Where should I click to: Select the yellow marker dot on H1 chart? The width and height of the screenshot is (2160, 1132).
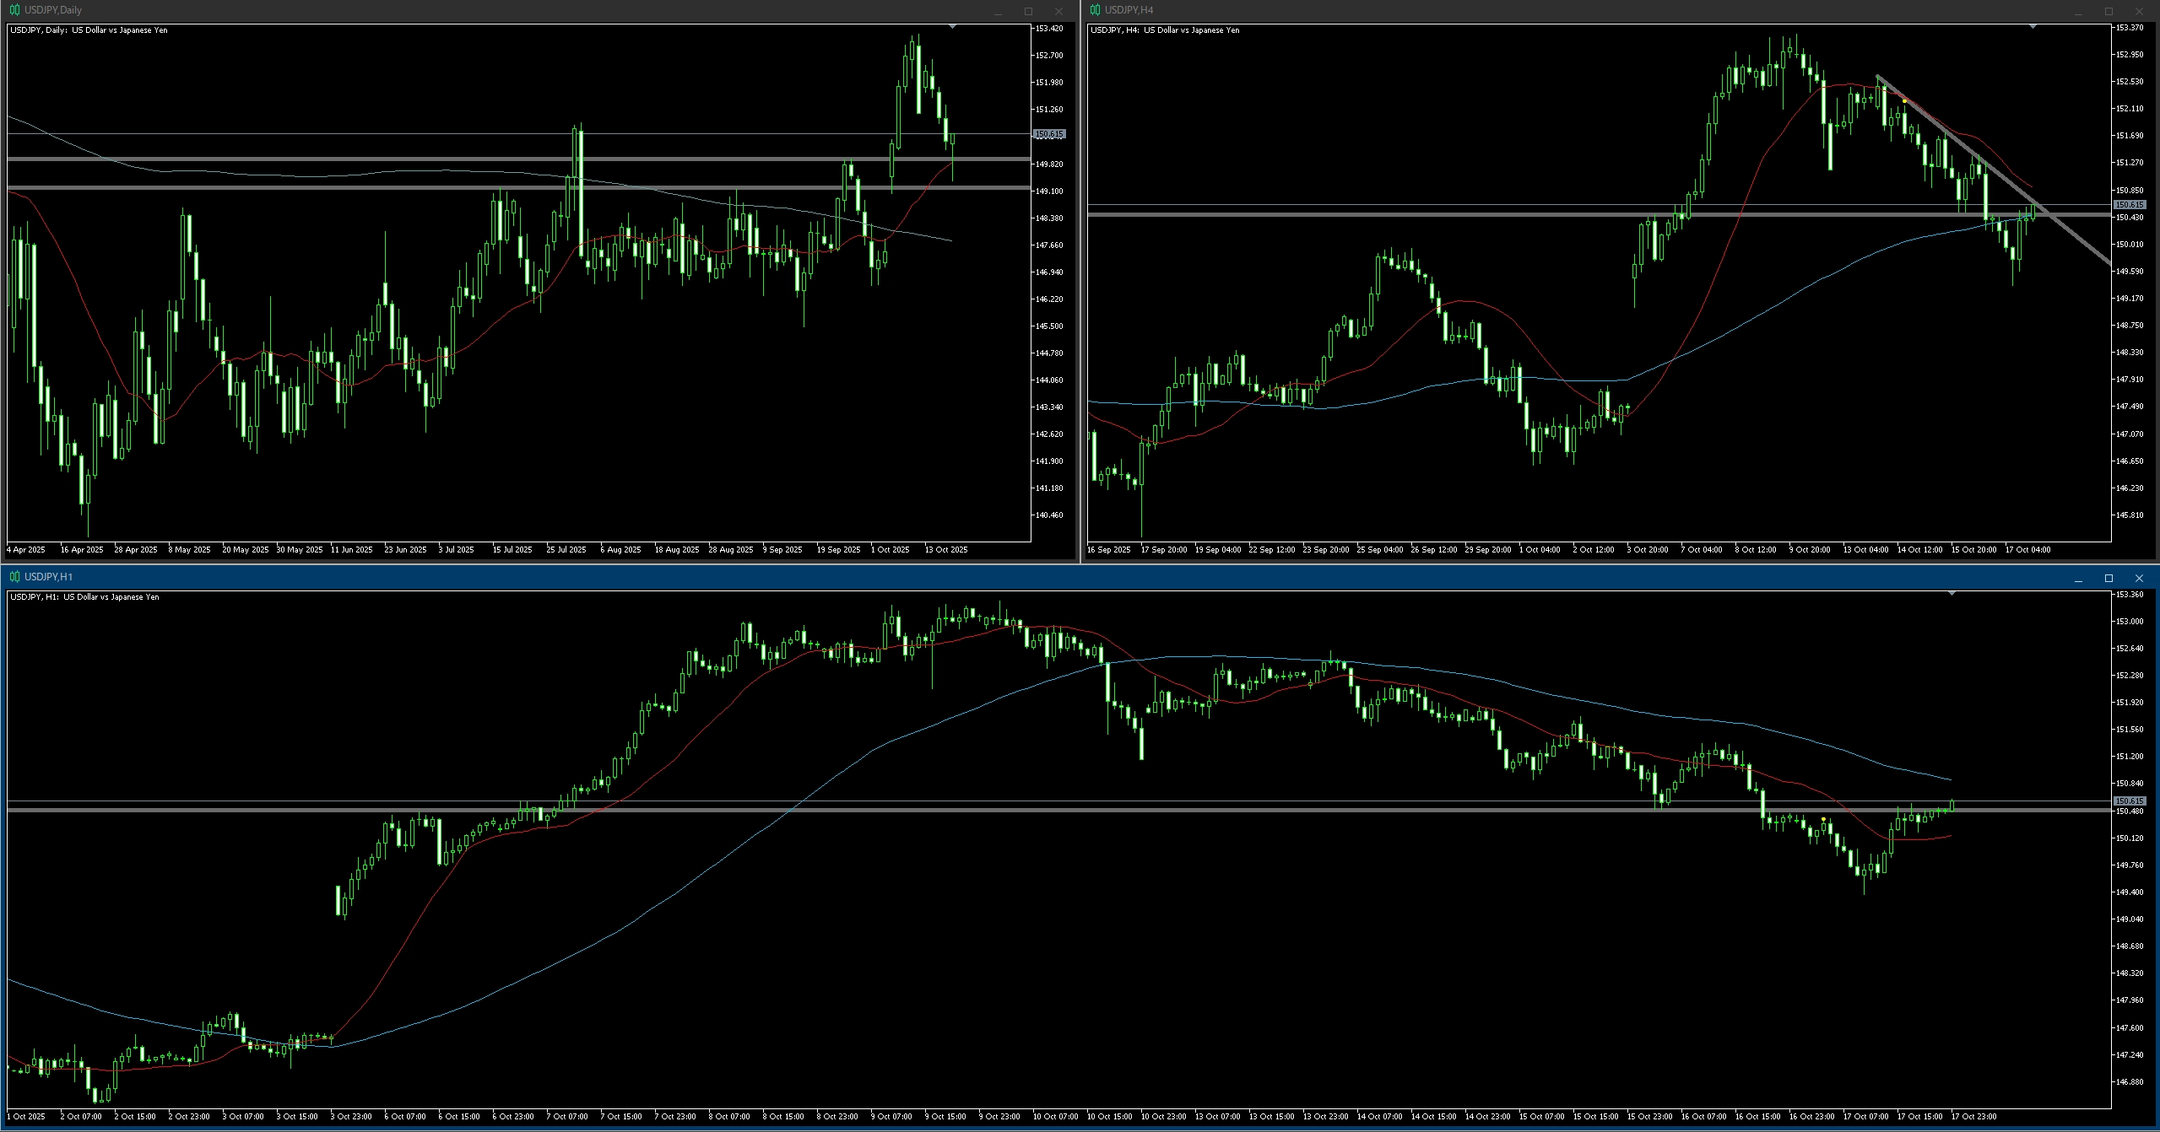(1824, 819)
